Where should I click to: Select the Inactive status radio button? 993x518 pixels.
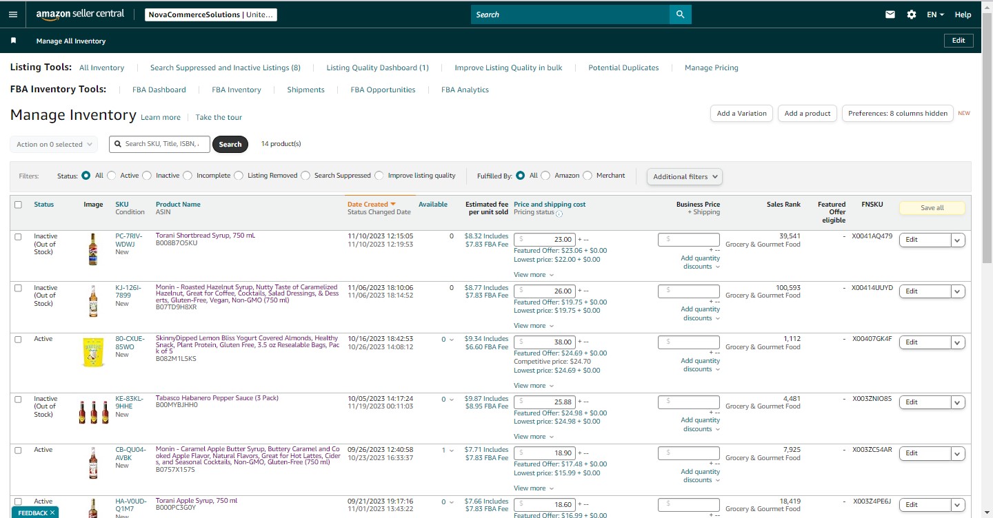point(147,176)
